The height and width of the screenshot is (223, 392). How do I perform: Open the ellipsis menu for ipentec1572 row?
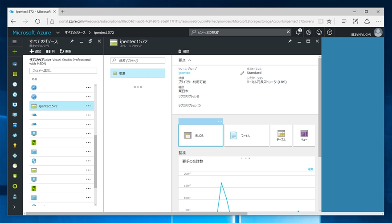coord(88,106)
